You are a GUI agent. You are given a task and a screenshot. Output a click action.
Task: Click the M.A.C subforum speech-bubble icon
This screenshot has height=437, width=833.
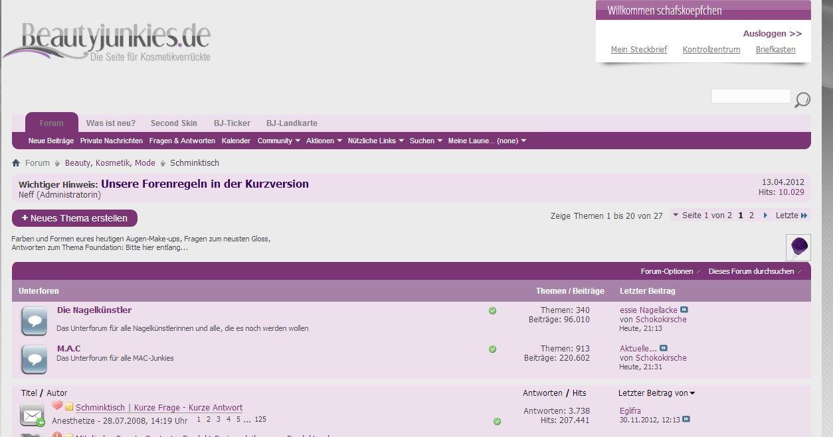[x=34, y=359]
